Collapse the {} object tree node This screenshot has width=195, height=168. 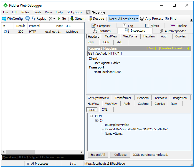click(x=97, y=120)
